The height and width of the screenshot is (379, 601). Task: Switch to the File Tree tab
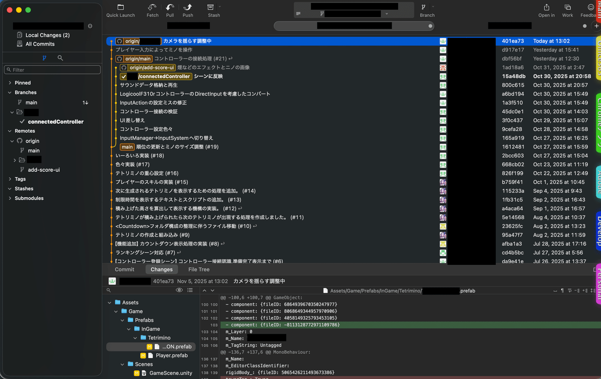tap(198, 269)
